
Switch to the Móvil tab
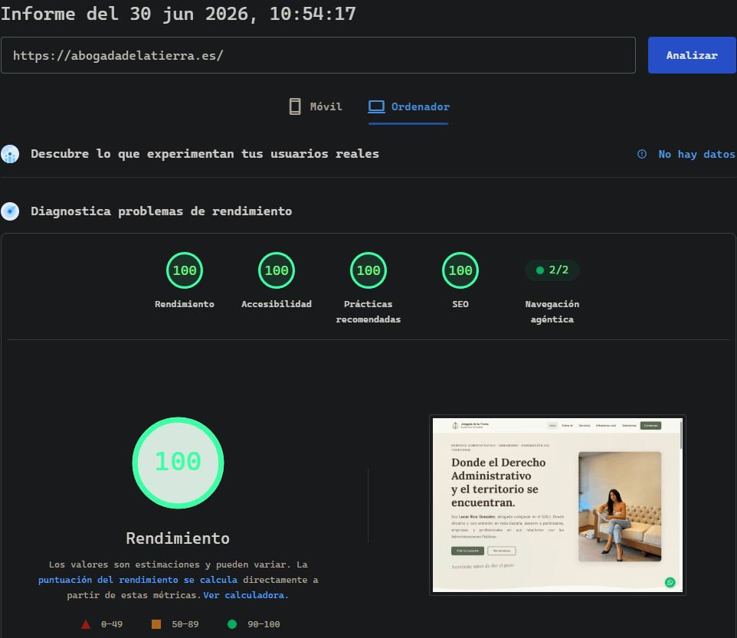(316, 106)
